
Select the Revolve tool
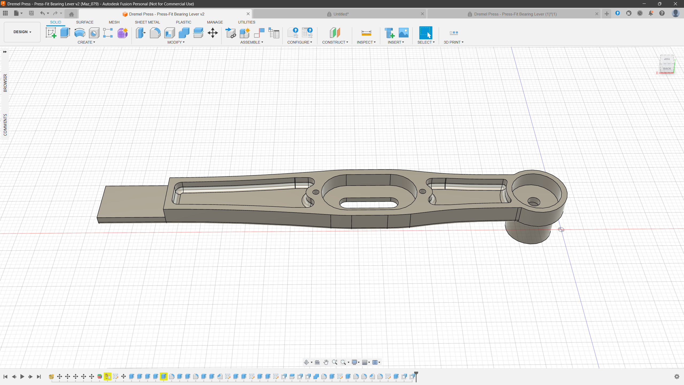pyautogui.click(x=80, y=33)
